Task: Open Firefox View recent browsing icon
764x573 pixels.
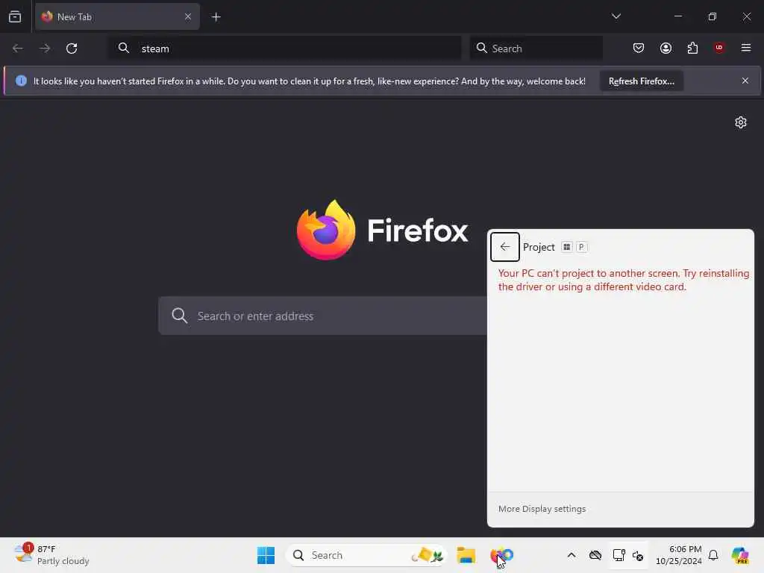Action: coord(15,16)
